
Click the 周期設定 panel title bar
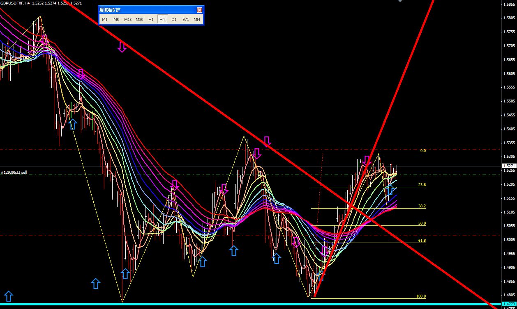point(151,10)
